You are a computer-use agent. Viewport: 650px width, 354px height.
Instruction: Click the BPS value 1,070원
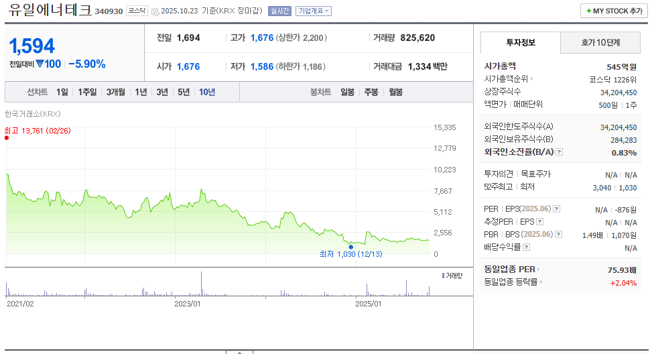pos(624,235)
